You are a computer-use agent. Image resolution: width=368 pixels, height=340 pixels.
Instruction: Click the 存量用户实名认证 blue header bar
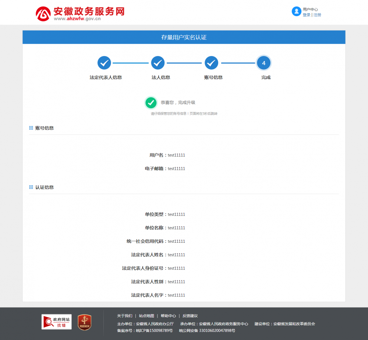tap(184, 37)
